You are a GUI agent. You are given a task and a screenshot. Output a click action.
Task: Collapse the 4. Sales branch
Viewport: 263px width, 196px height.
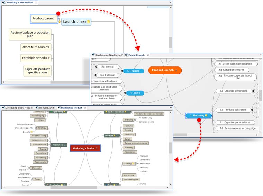pyautogui.click(x=125, y=93)
